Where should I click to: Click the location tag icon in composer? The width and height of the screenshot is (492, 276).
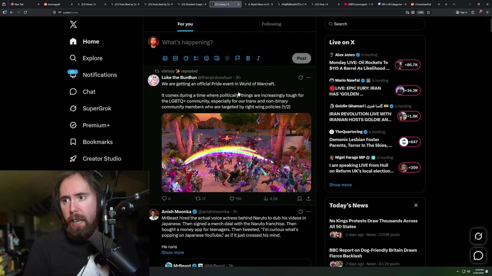coord(227,58)
